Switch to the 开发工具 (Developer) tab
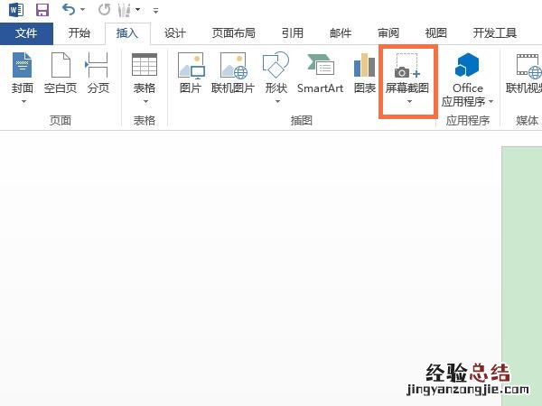 (495, 33)
